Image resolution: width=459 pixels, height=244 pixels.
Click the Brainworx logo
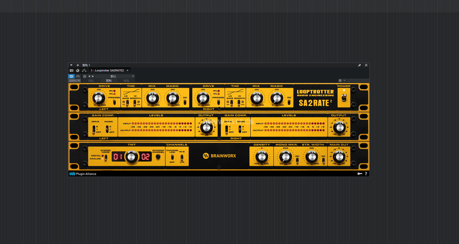(x=219, y=156)
